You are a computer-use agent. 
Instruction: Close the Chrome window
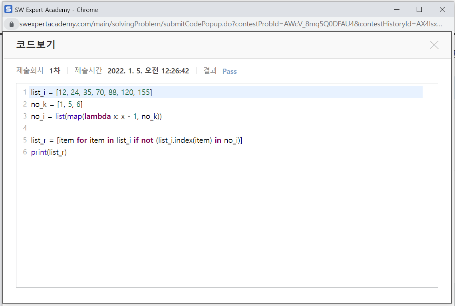point(442,10)
